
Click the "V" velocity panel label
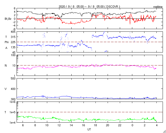[x=6, y=89]
